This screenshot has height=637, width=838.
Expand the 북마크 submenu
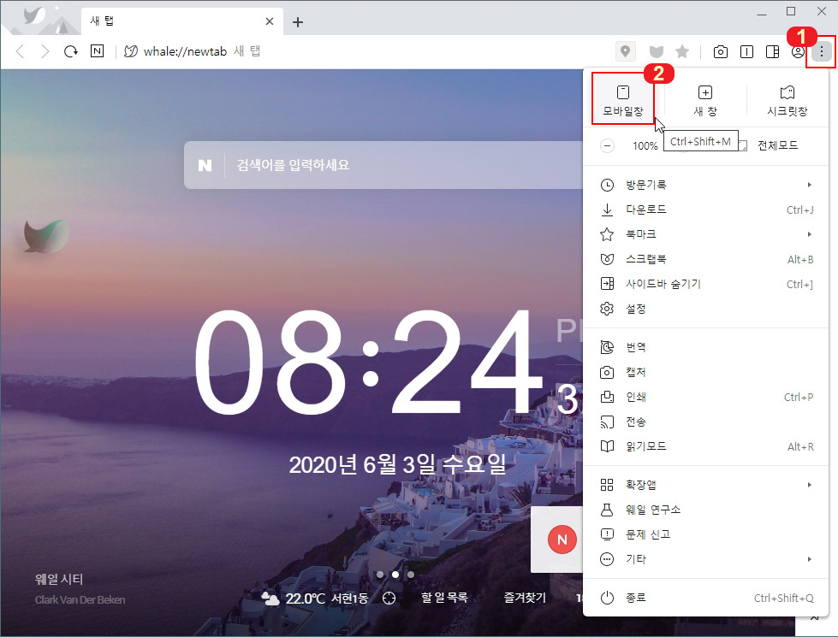[x=706, y=234]
